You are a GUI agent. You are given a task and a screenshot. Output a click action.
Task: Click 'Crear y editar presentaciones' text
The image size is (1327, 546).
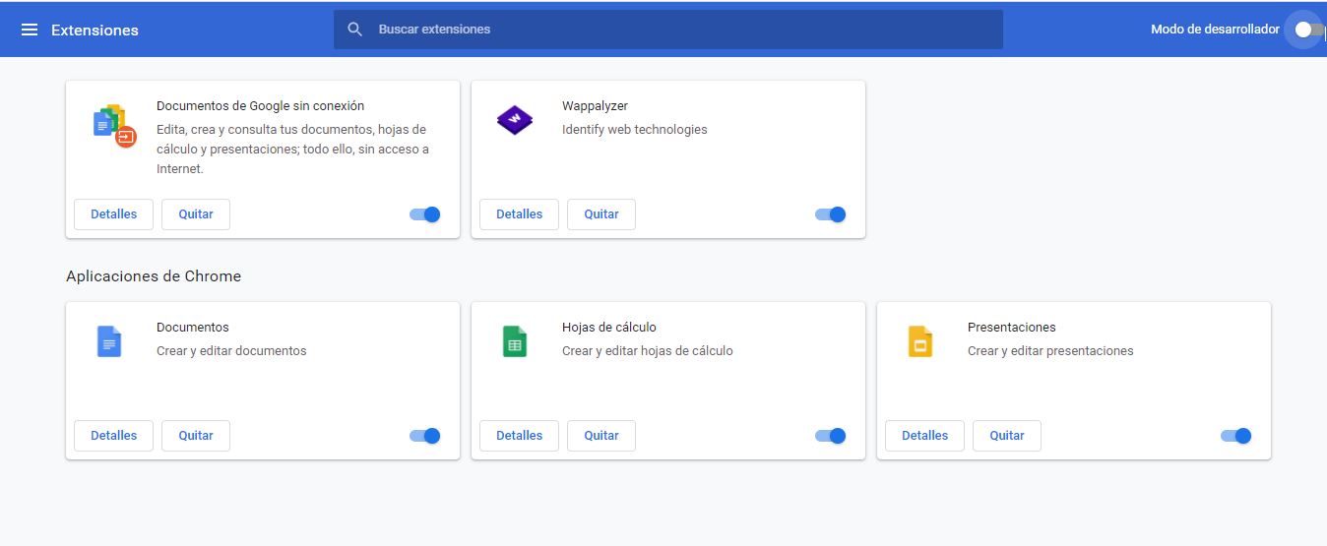1050,350
